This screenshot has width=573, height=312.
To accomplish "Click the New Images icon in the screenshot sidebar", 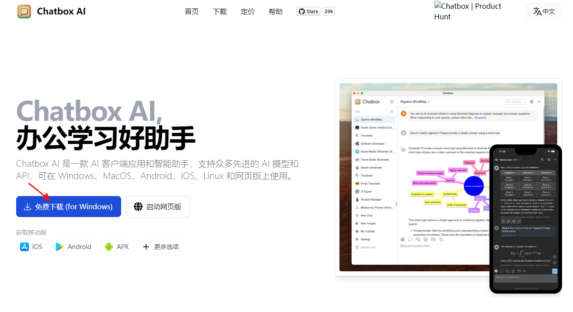I will coord(357,223).
